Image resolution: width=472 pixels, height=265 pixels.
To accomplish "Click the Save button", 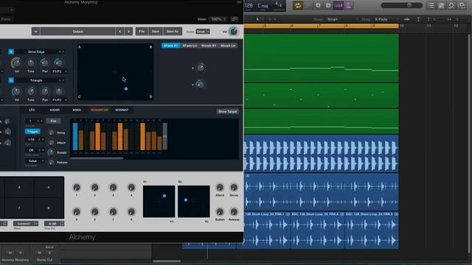I will coord(156,31).
